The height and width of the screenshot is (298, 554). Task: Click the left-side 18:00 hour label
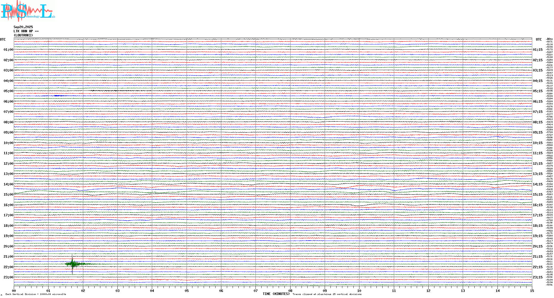[8, 226]
